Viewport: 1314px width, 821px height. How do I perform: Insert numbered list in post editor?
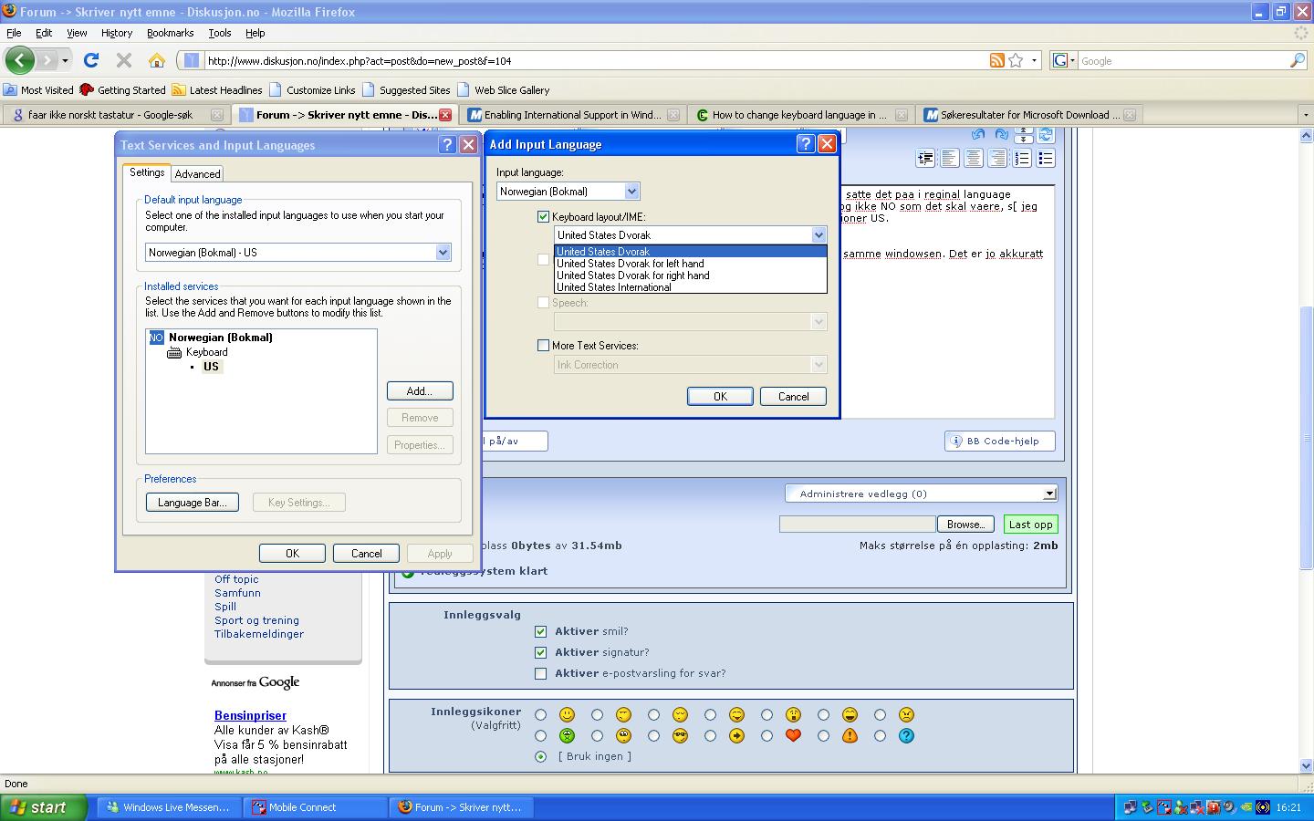click(1022, 159)
